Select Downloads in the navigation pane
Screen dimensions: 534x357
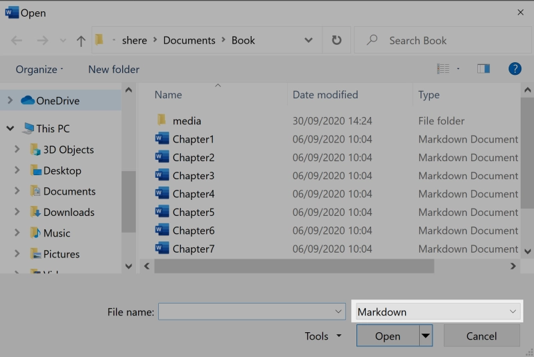69,212
